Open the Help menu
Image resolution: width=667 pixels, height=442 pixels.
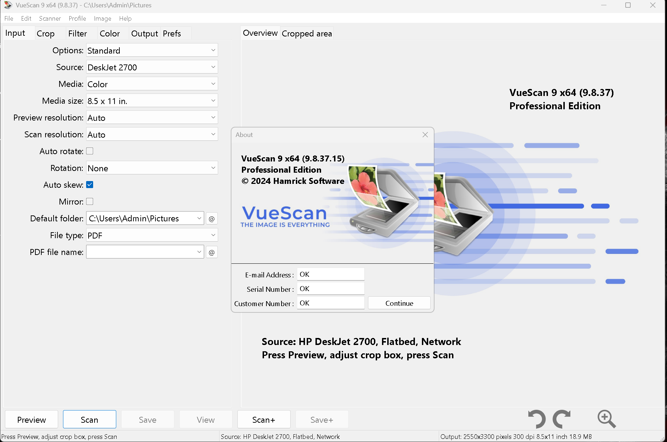[125, 19]
